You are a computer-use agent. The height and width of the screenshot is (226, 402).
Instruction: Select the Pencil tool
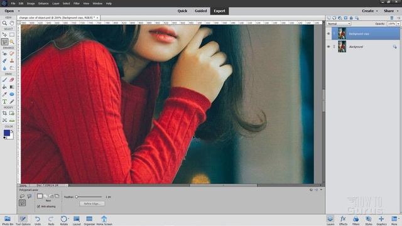(12, 102)
